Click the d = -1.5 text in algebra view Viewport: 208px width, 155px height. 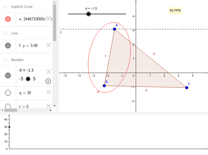26,70
